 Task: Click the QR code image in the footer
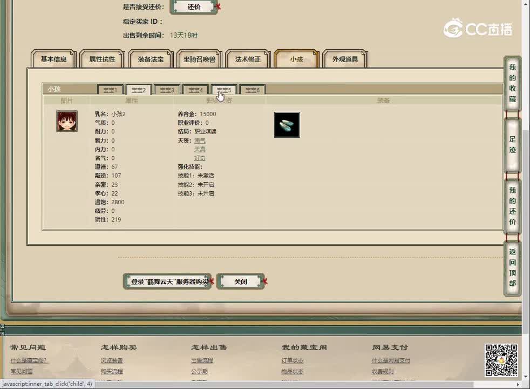[501, 360]
